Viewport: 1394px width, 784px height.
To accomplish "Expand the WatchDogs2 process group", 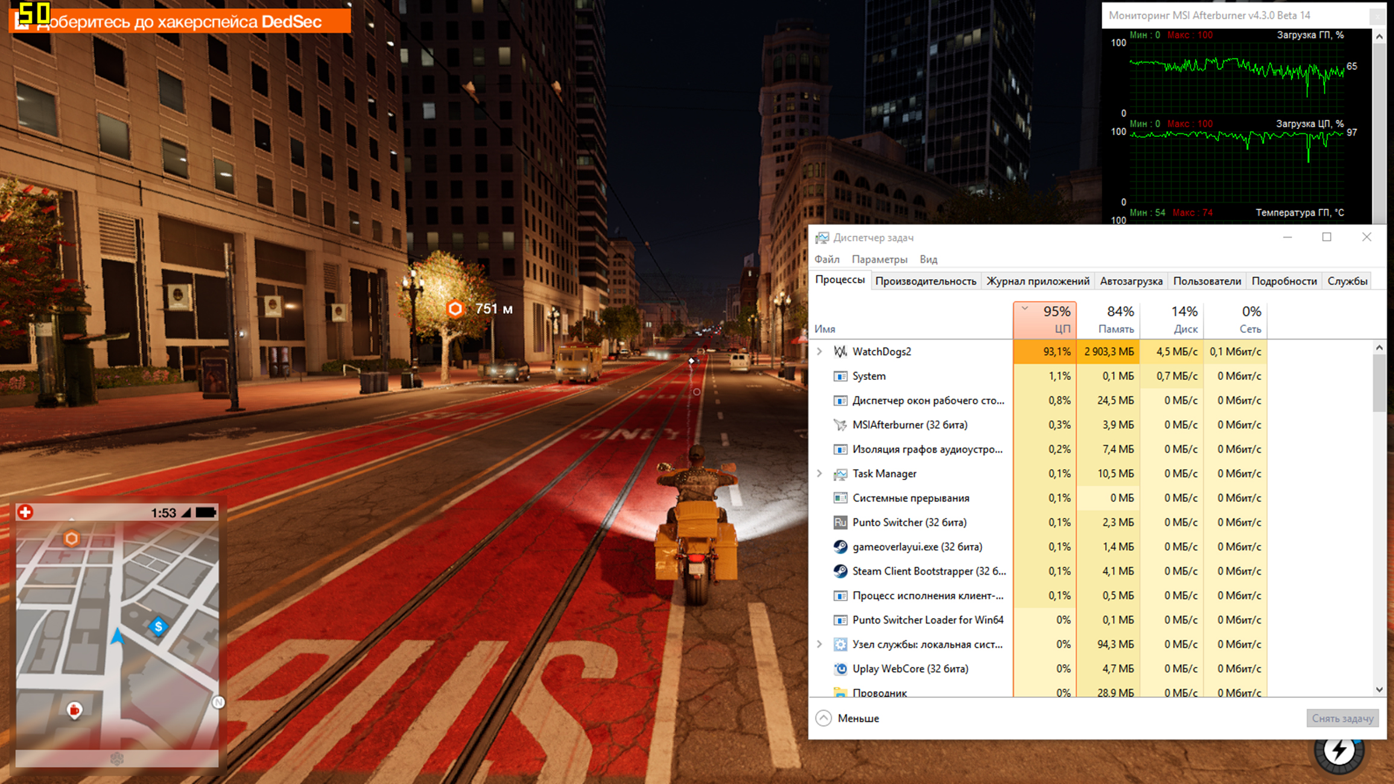I will pos(819,352).
